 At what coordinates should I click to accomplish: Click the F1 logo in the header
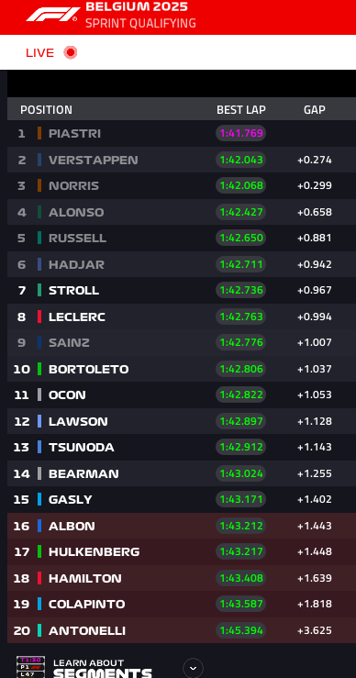click(53, 15)
